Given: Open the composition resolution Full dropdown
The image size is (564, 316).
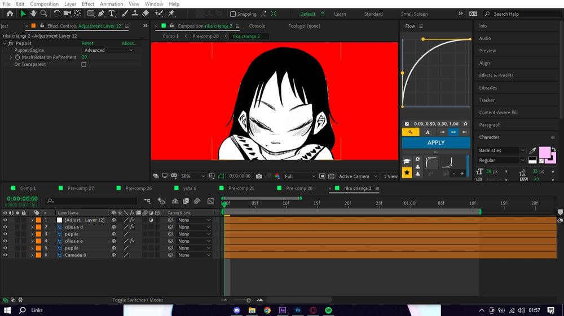Looking at the screenshot, I should pos(296,176).
